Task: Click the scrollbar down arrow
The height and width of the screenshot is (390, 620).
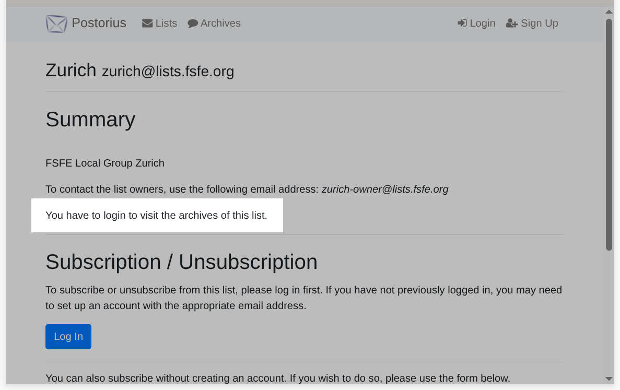Action: [609, 379]
